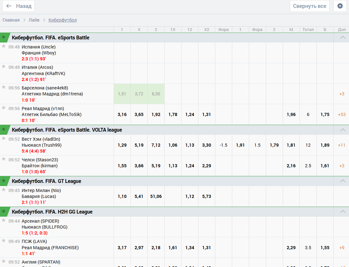Open settings via the gear icon
The image size is (349, 267).
(x=340, y=6)
